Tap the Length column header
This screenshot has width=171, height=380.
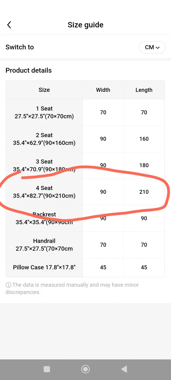[x=144, y=90]
